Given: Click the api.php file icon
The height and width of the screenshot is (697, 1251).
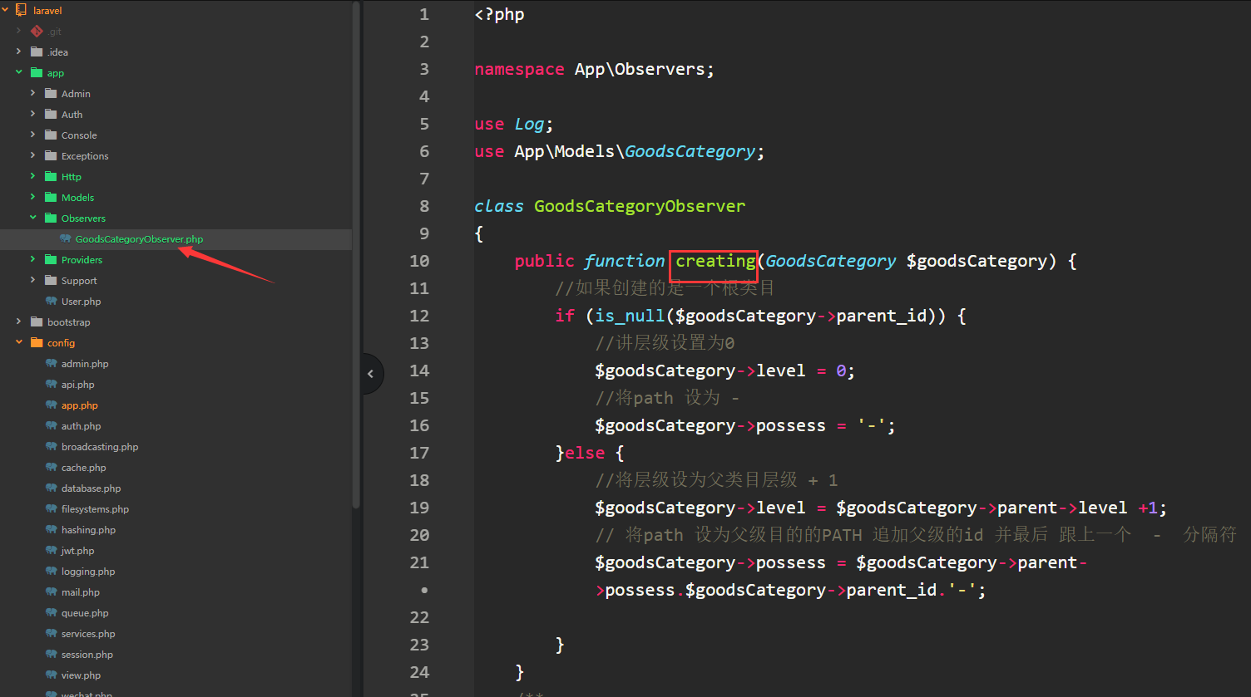Looking at the screenshot, I should point(51,385).
